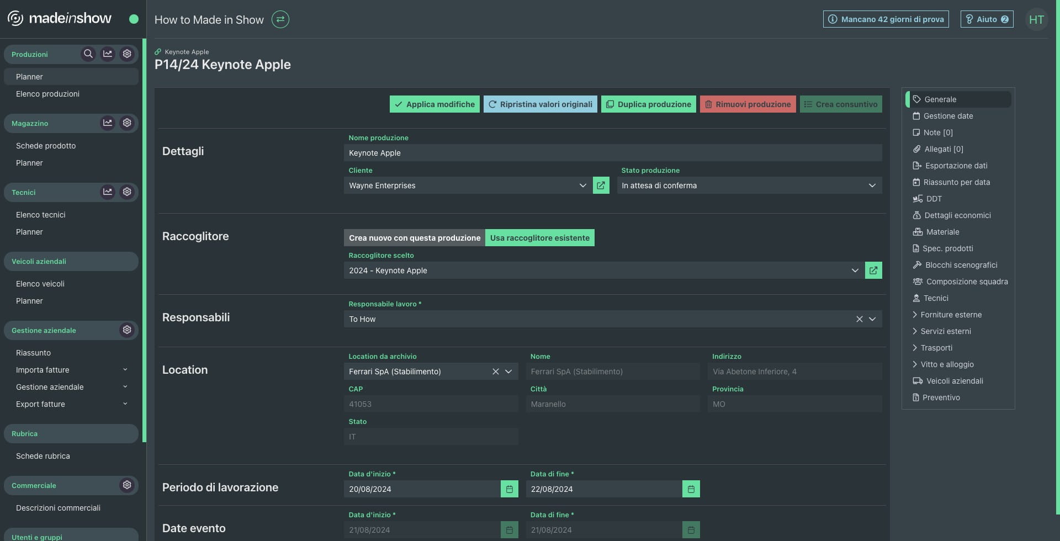This screenshot has height=541, width=1060.
Task: Open Elenco tecnici in sidebar
Action: click(x=72, y=215)
